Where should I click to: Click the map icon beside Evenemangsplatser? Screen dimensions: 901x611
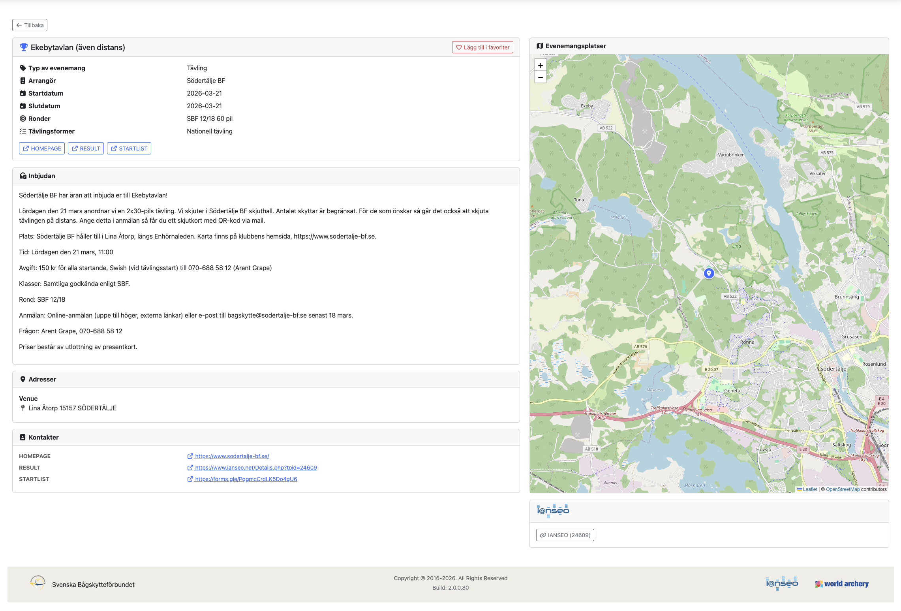[540, 46]
